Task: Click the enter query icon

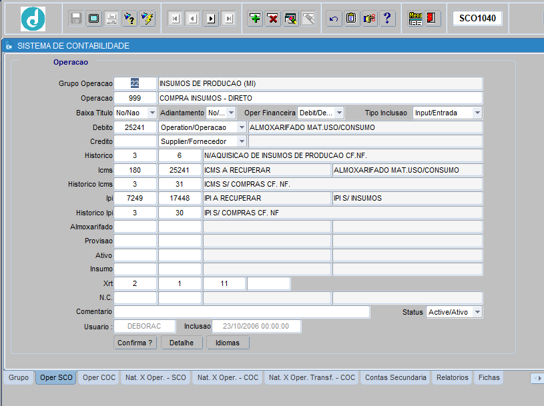Action: click(129, 19)
